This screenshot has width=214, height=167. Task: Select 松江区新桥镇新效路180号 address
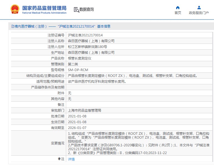tap(87, 47)
